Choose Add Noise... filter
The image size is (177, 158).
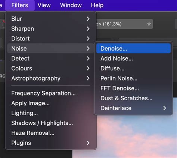click(133, 58)
